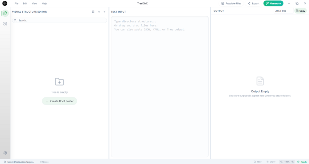The image size is (309, 164).
Task: Close the TreeDirX window
Action: click(305, 3)
